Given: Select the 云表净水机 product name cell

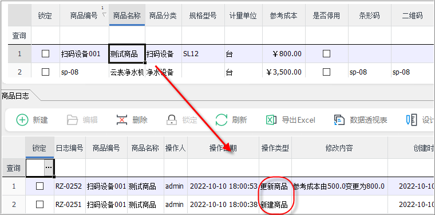Looking at the screenshot, I should (x=127, y=72).
